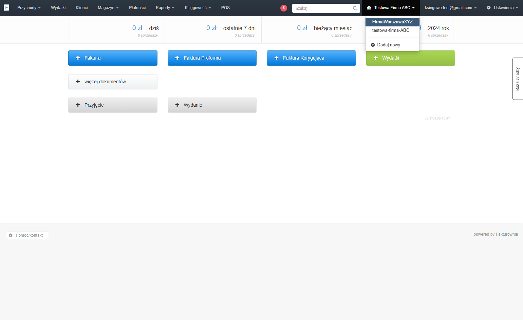This screenshot has height=320, width=523.
Task: Click the search magnifier icon
Action: click(355, 8)
